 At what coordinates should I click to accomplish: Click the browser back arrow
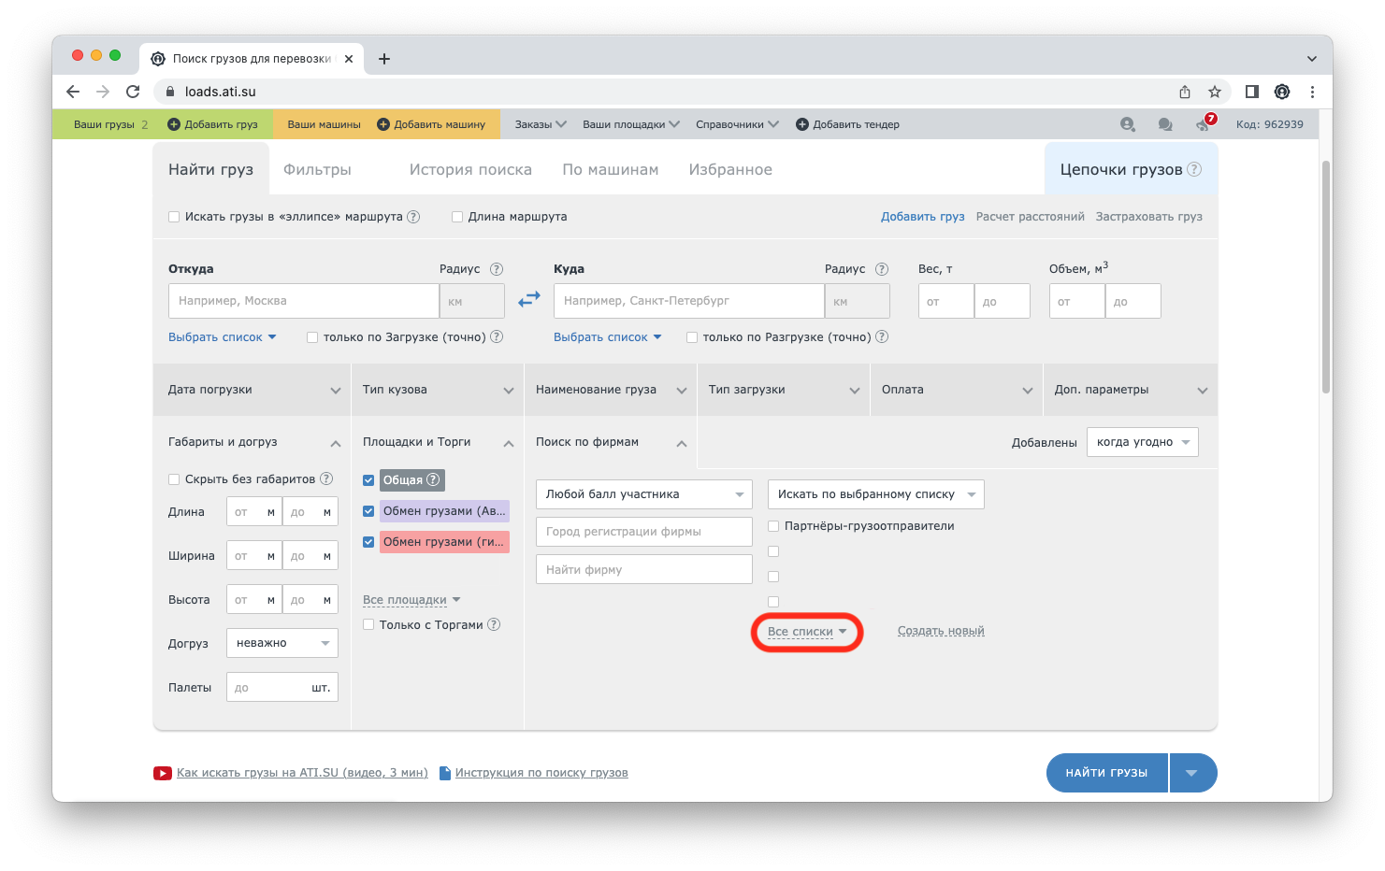tap(73, 92)
